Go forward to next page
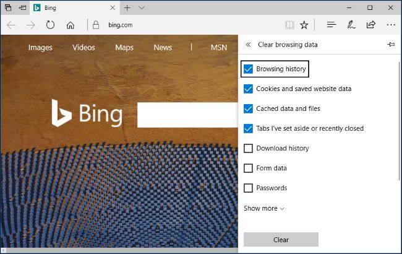 click(x=31, y=25)
